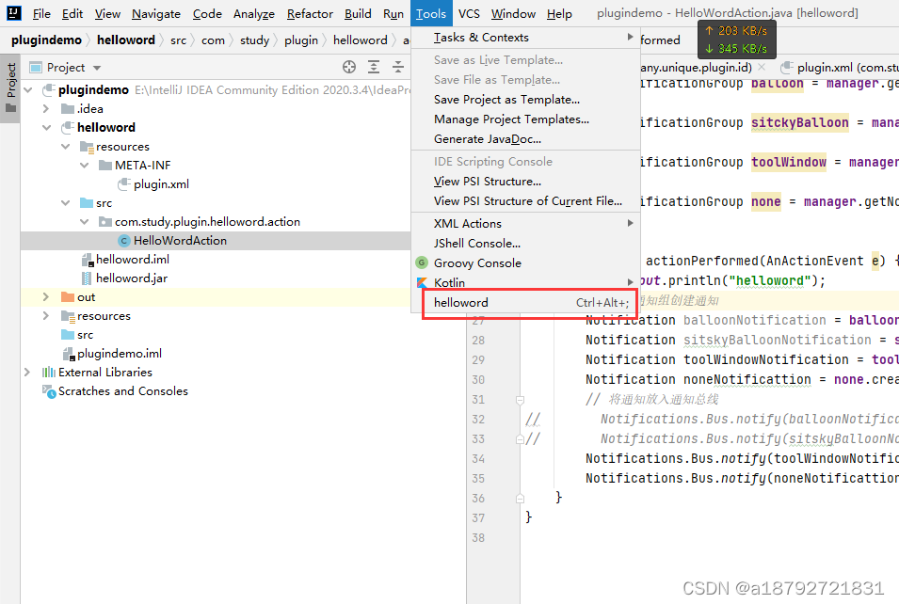Viewport: 899px width, 604px height.
Task: Collapse the helloword src folder
Action: click(65, 203)
